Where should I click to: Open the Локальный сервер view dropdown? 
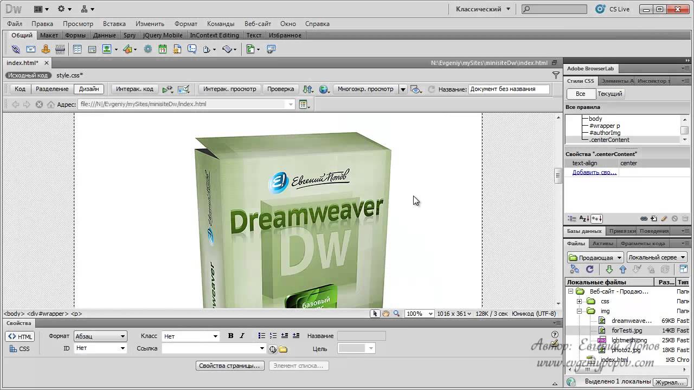pos(656,257)
